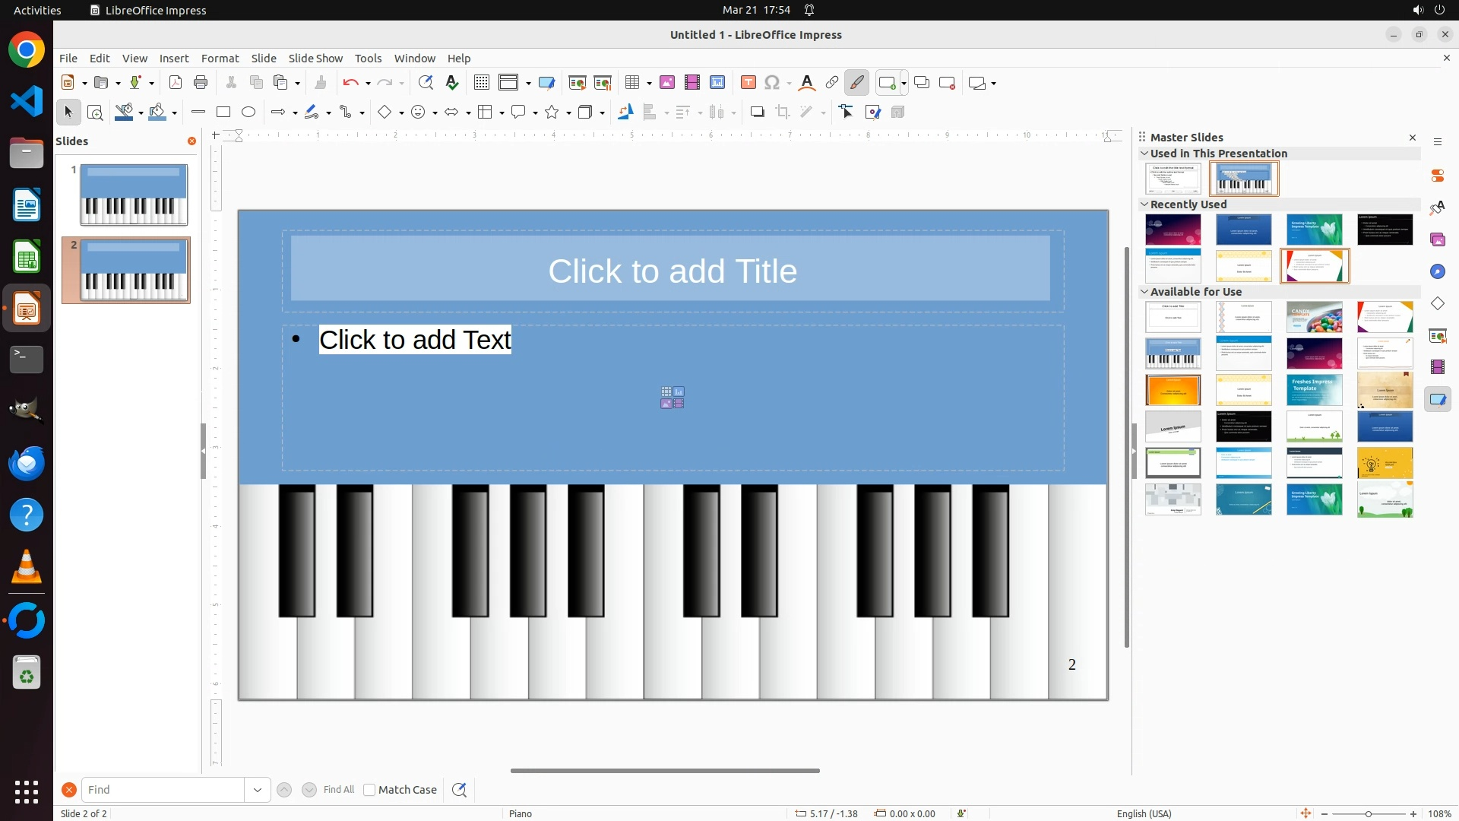Click the Export as PDF icon

click(176, 83)
